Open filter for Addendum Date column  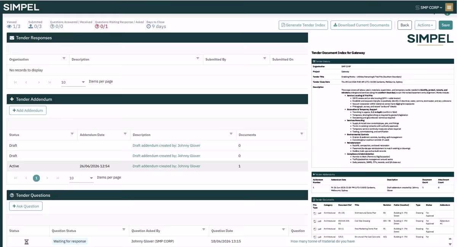pyautogui.click(x=125, y=134)
